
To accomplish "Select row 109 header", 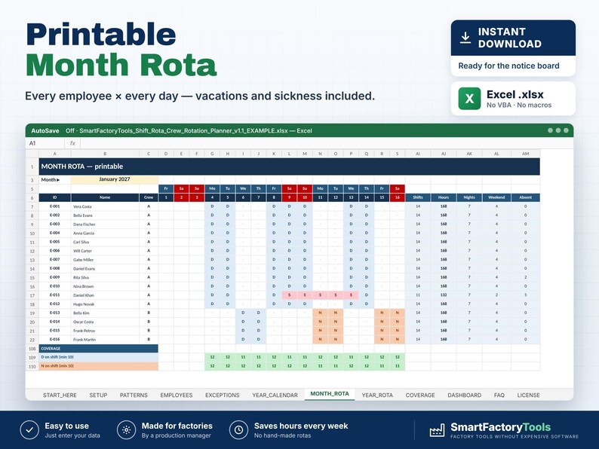I will (x=32, y=358).
